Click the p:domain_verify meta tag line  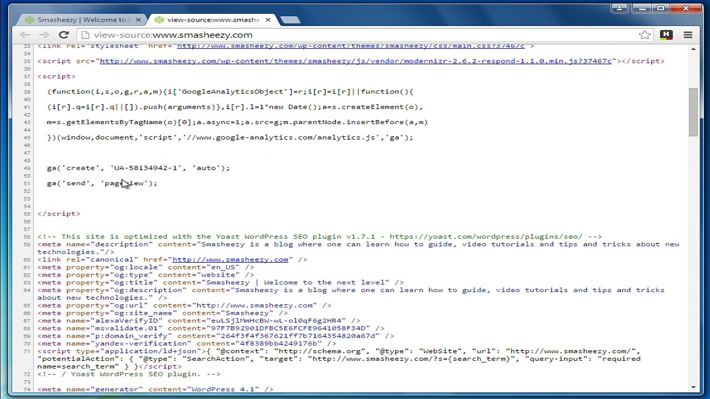click(216, 336)
